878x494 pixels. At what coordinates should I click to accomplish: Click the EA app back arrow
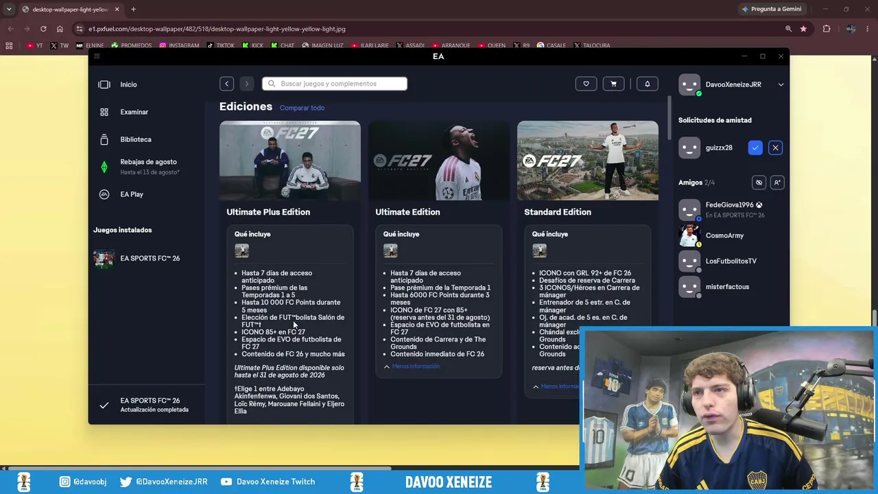(226, 84)
